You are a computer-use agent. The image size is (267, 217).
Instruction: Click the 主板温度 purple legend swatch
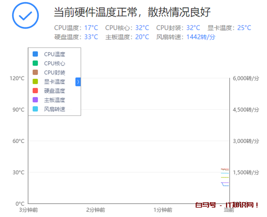click(35, 100)
